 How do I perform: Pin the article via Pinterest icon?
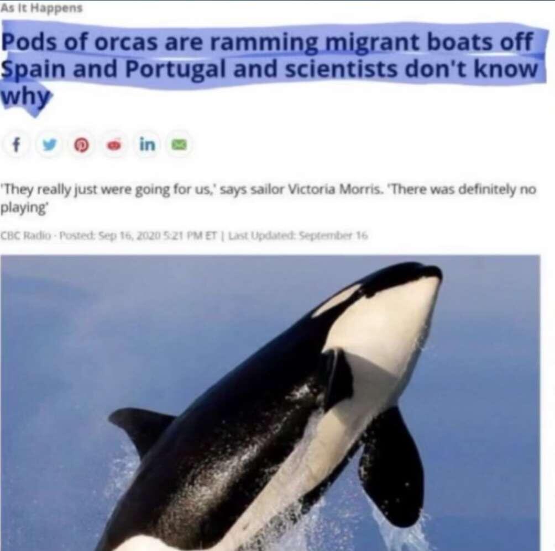pos(81,145)
